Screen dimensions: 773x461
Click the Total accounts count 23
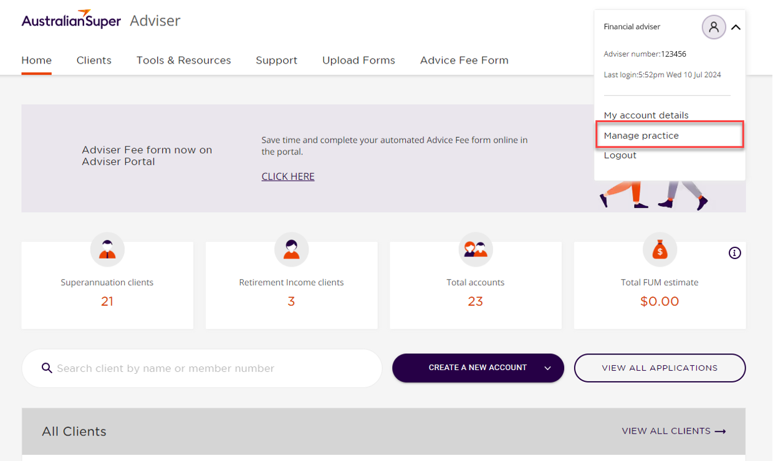(476, 302)
